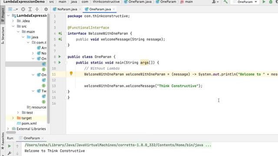Click the run gutter arrow on line 8
This screenshot has height=156, width=278.
pyautogui.click(x=60, y=57)
